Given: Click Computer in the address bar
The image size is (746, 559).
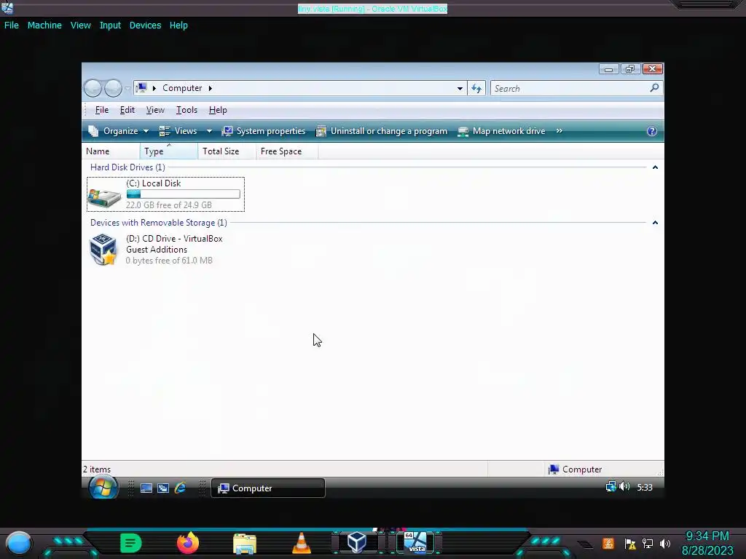Looking at the screenshot, I should tap(182, 88).
